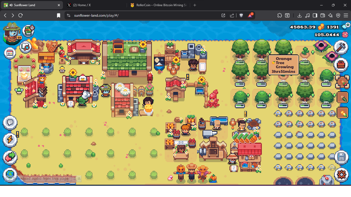Viewport: 351px width, 197px height.
Task: Click the night sky banner flag
Action: pyautogui.click(x=159, y=64)
